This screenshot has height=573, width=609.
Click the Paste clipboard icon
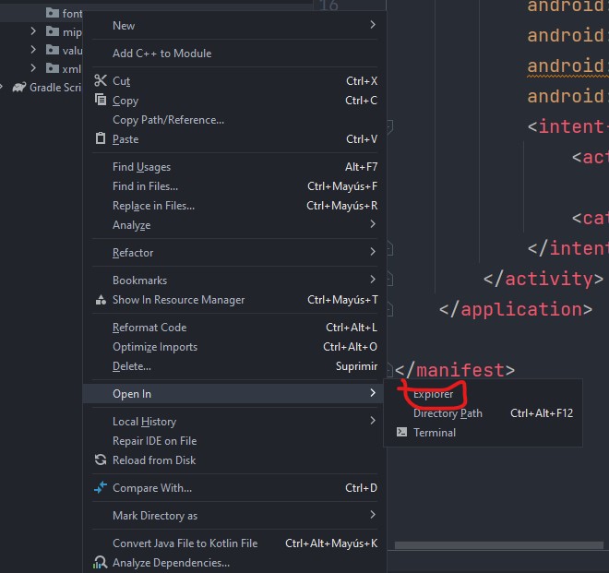pyautogui.click(x=101, y=139)
